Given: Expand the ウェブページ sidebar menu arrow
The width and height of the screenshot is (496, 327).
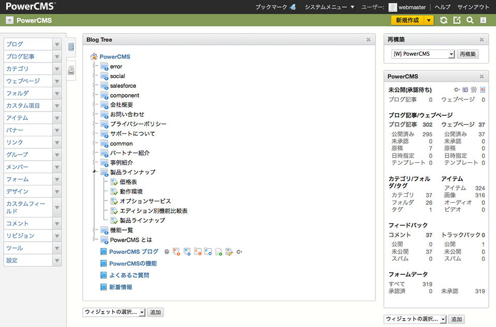Looking at the screenshot, I should pyautogui.click(x=57, y=81).
